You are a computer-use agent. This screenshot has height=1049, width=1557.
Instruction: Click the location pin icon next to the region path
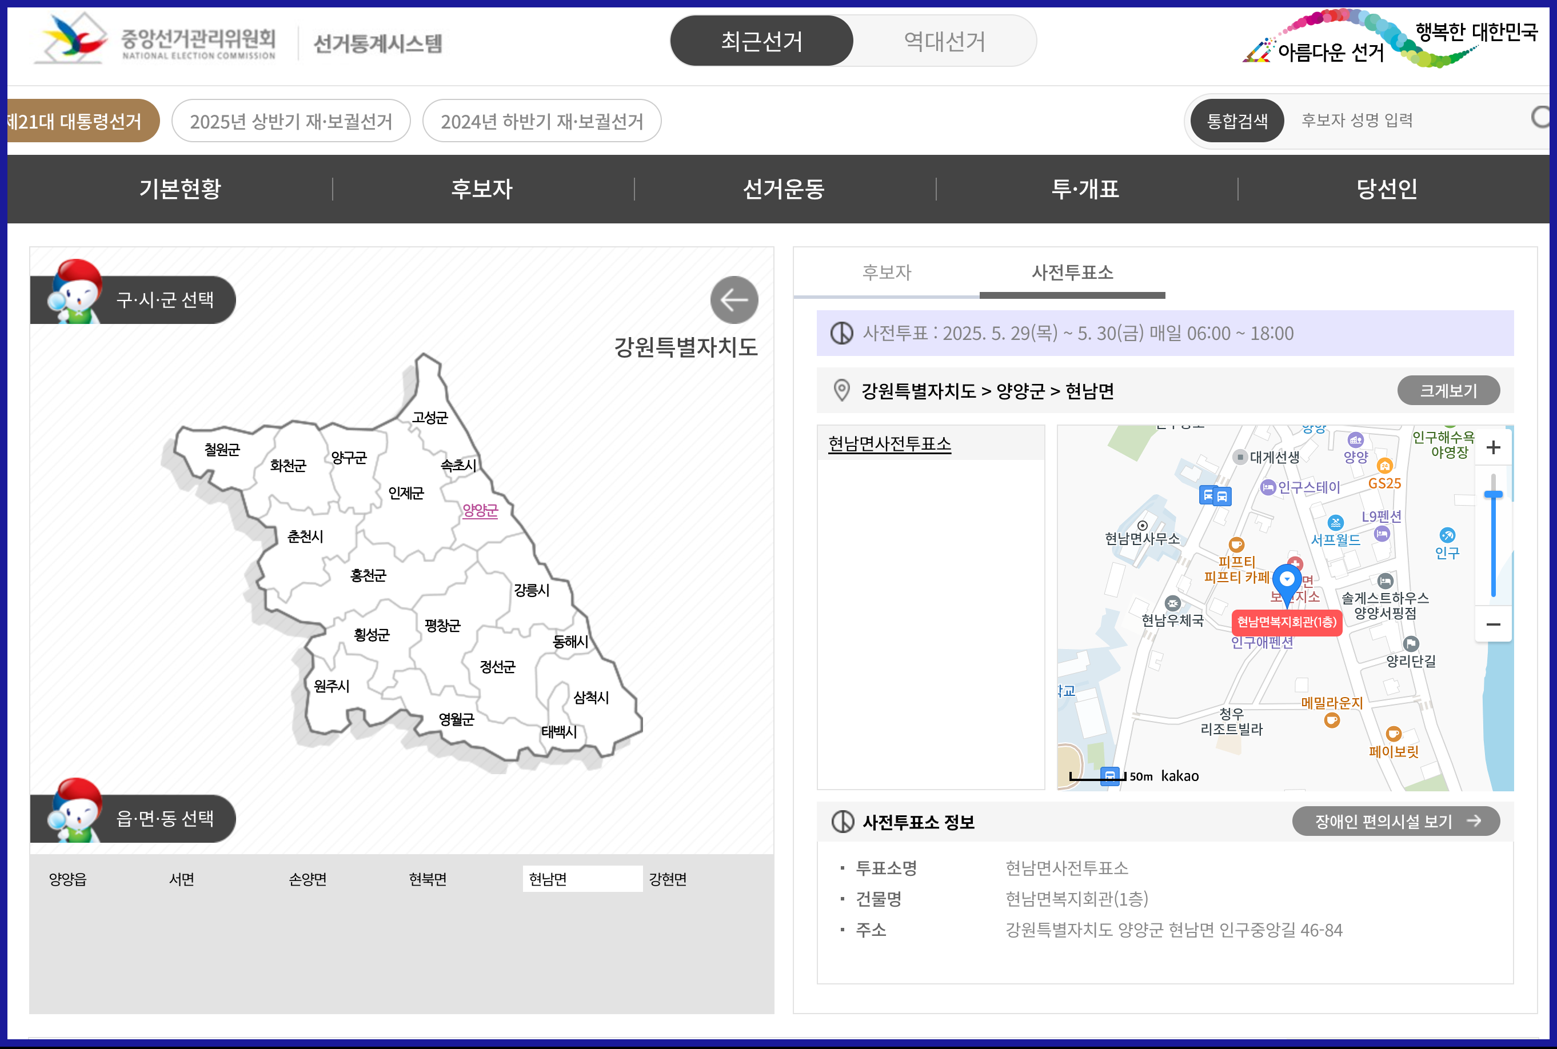841,390
